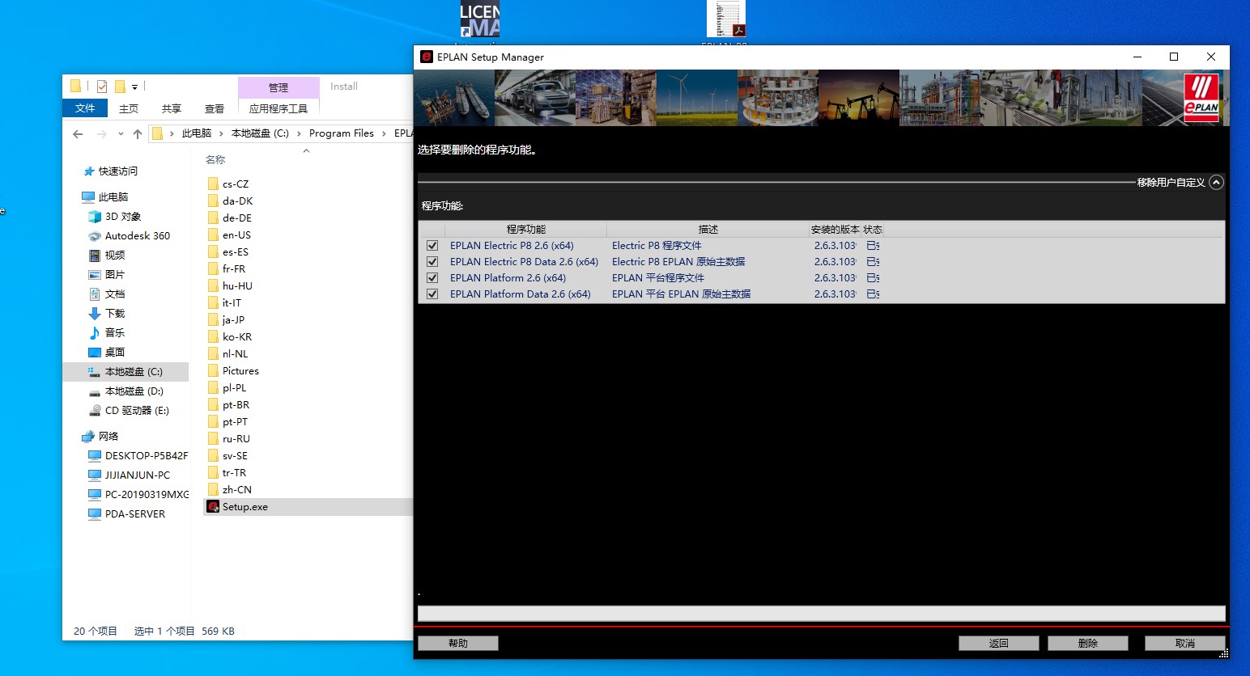Click the License Manager shortcut on desktop

480,19
